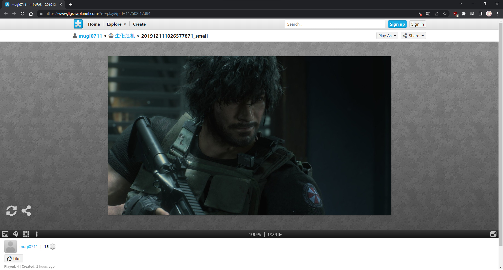503x270 pixels.
Task: Toggle the ghost image icon in bottom bar
Action: point(16,234)
